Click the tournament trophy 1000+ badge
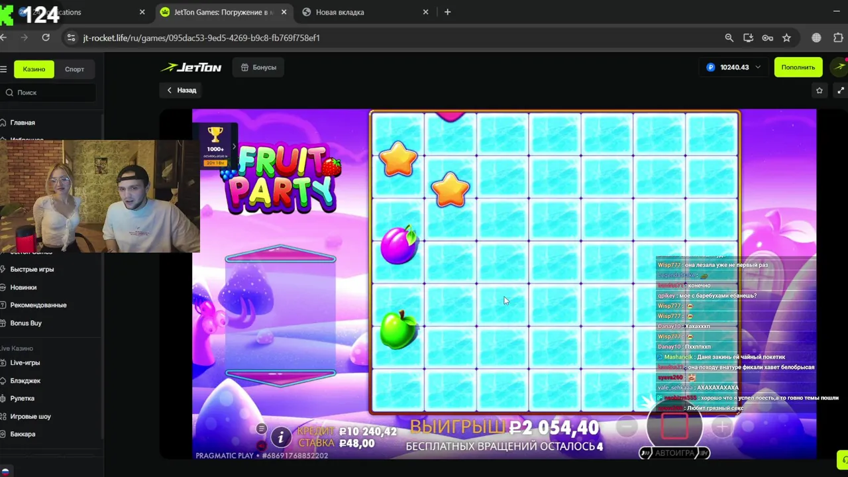Image resolution: width=848 pixels, height=477 pixels. coord(215,146)
